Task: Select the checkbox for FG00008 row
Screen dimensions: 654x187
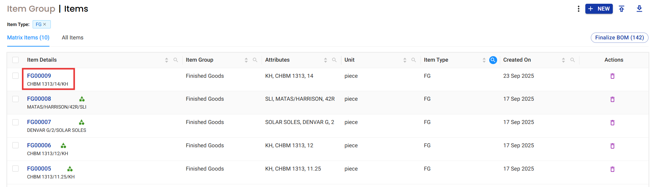Action: [x=15, y=99]
